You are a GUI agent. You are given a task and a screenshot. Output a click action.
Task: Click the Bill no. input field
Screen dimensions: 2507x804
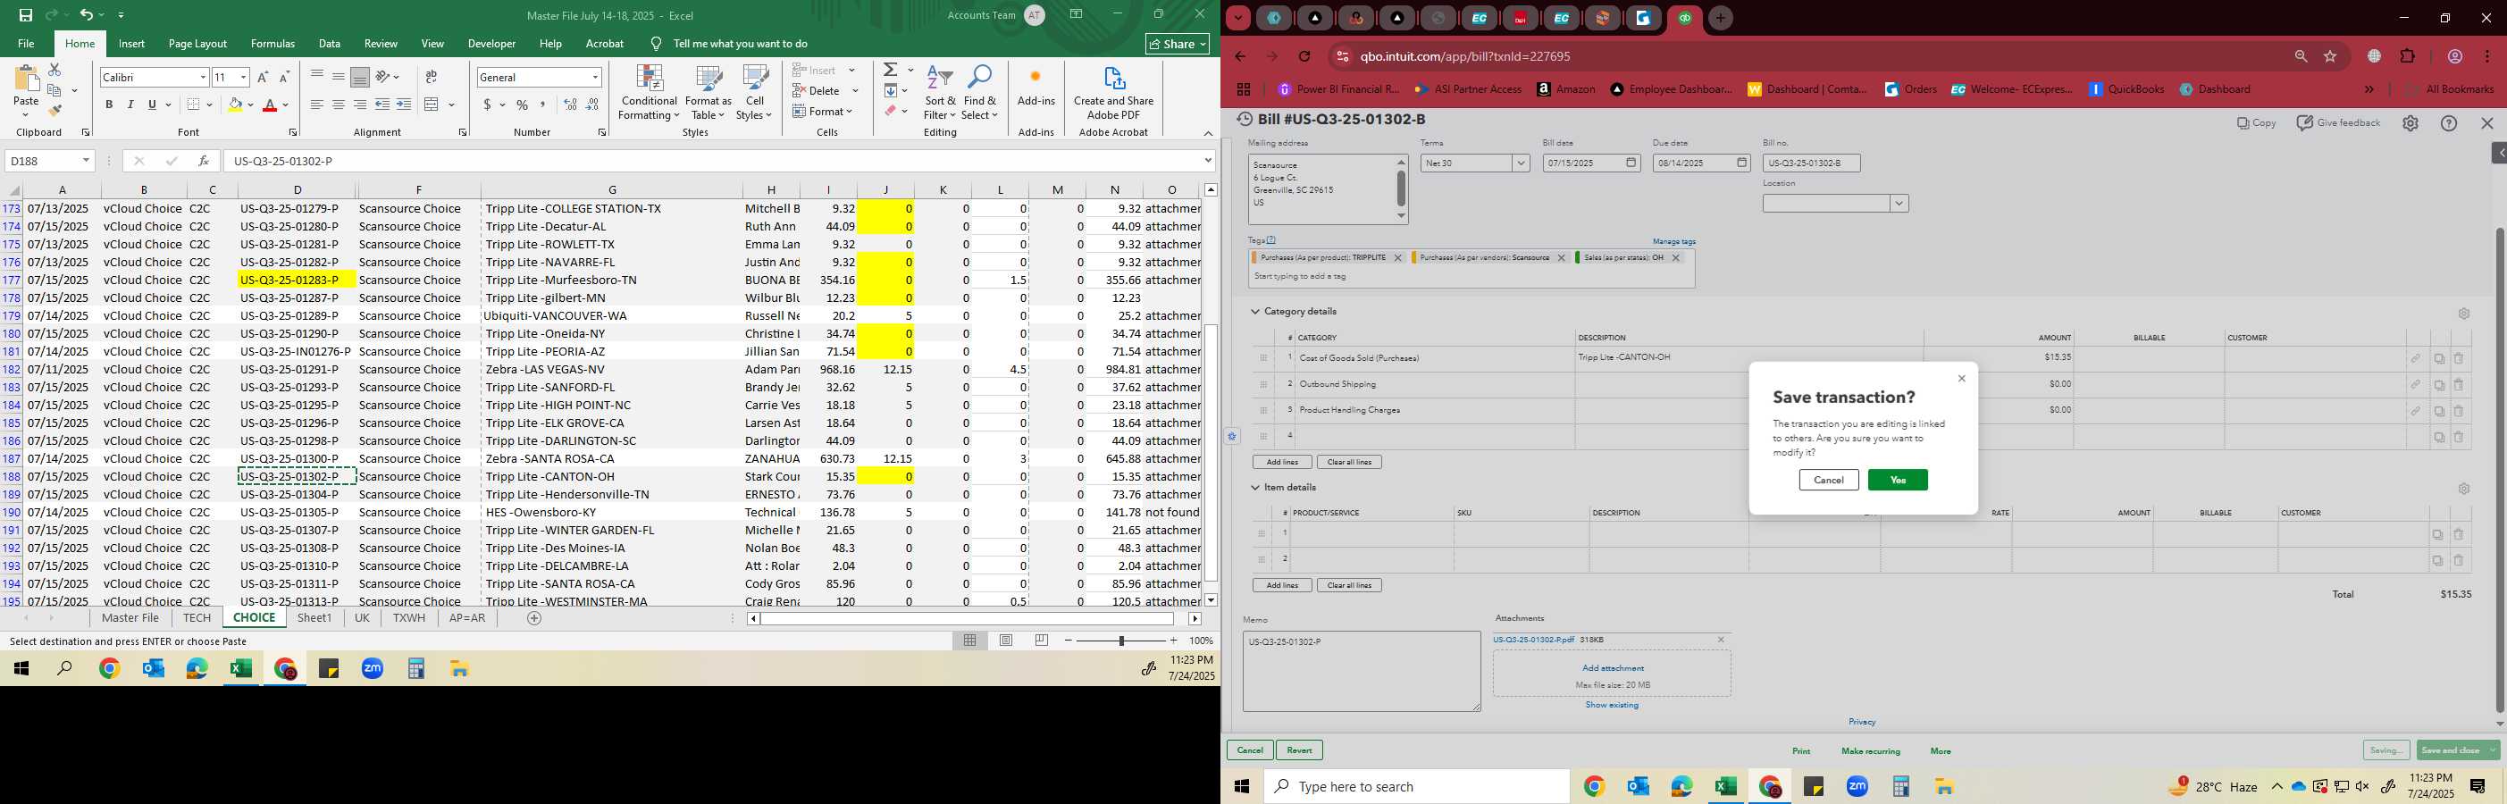tap(1811, 163)
